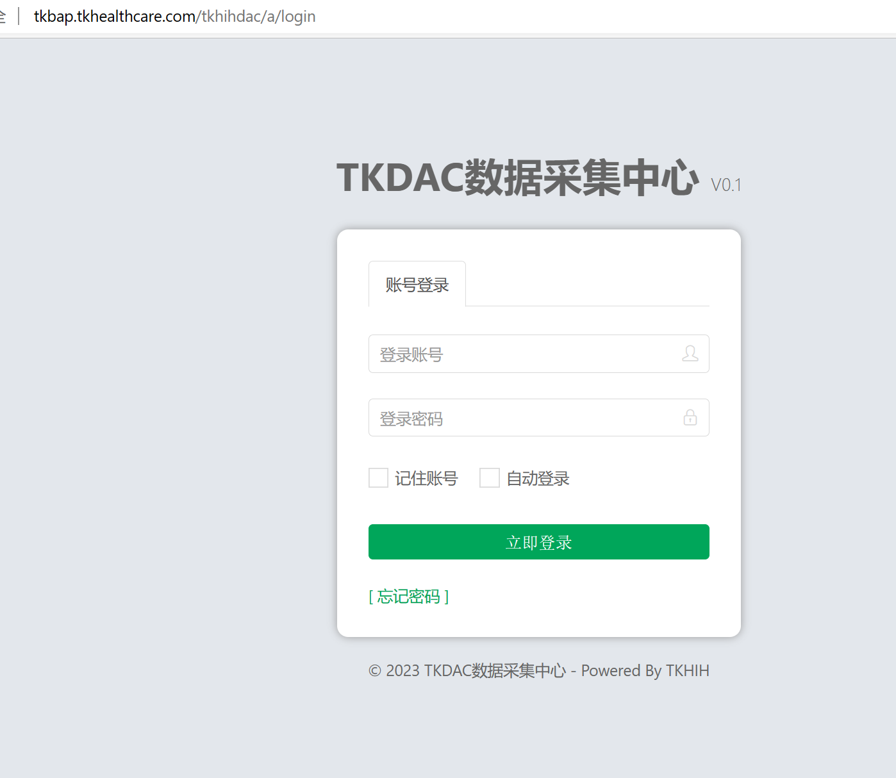The height and width of the screenshot is (778, 896).
Task: Click the TKDAC数据采集中心 page title
Action: (x=518, y=178)
